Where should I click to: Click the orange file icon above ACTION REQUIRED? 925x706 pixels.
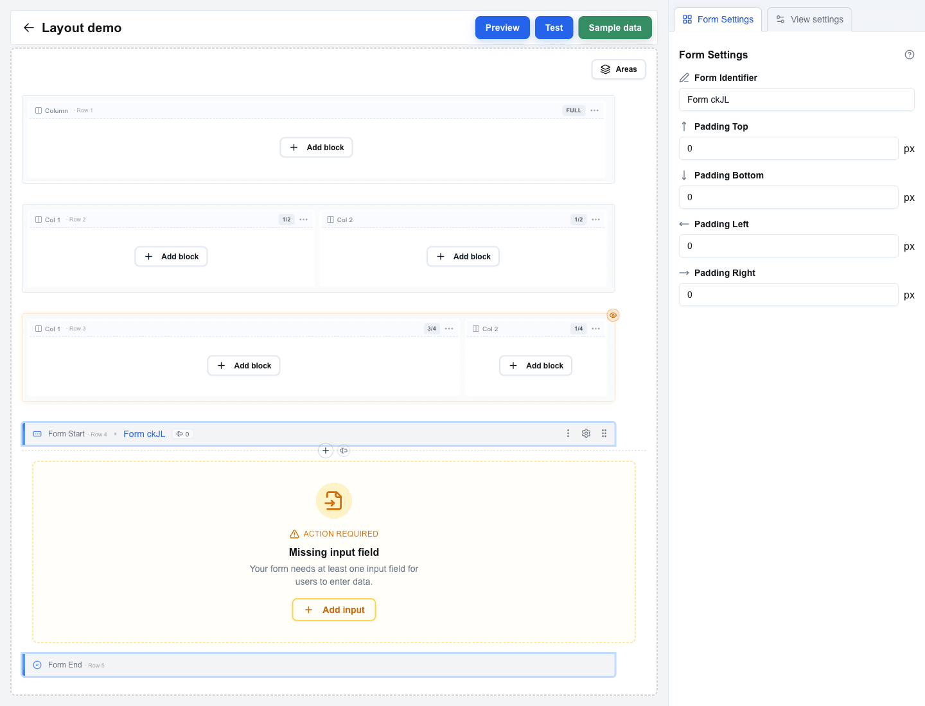(x=334, y=501)
